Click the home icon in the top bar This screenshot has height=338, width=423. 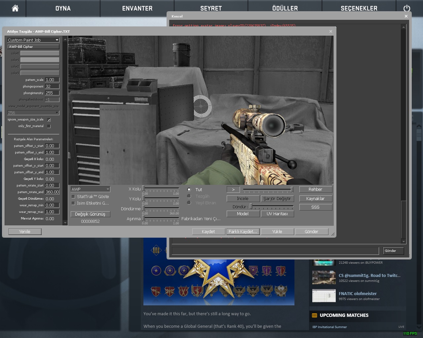pyautogui.click(x=15, y=8)
